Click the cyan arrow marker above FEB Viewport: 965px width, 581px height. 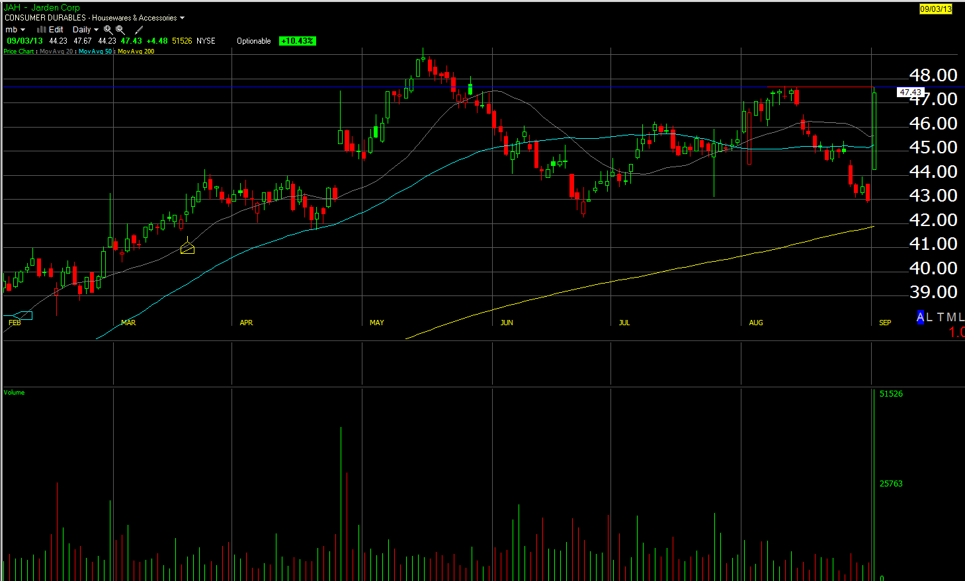[22, 315]
